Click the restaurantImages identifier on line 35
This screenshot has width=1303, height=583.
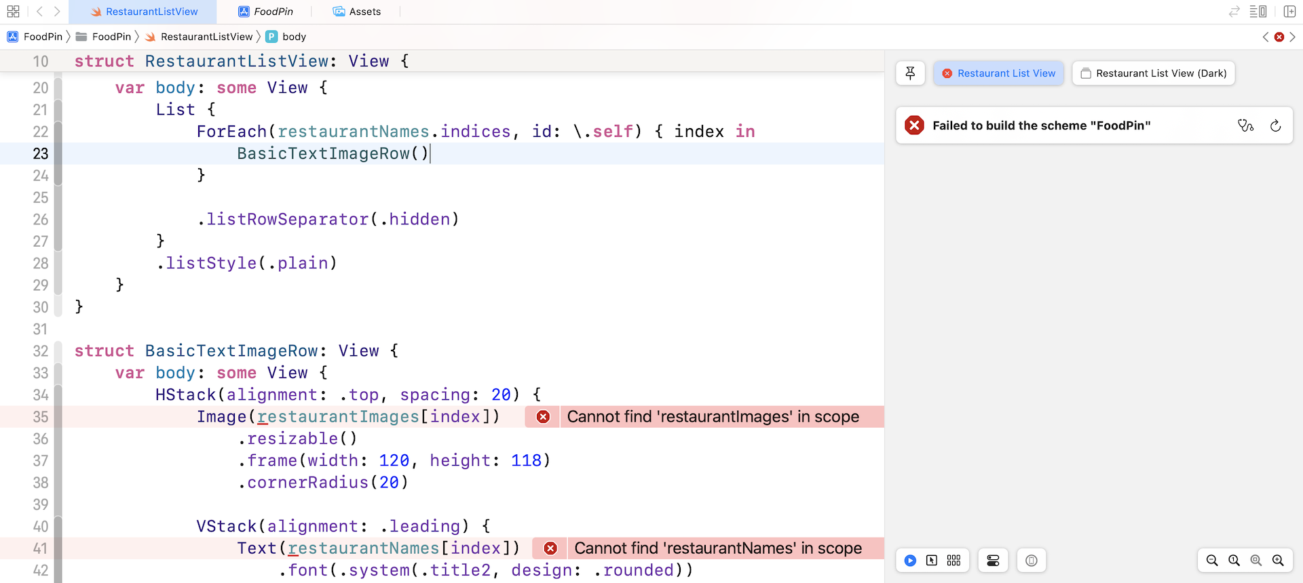coord(338,417)
